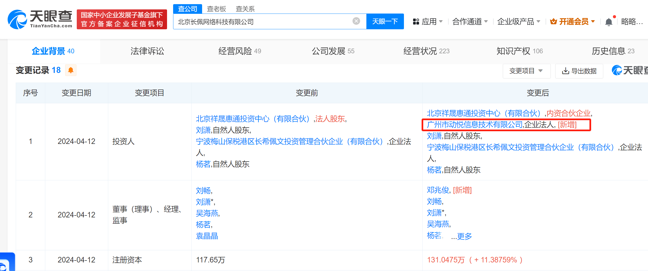Open 北京祥晟惠通投资中心 link in 变更前 column
This screenshot has width=648, height=271.
pos(254,119)
